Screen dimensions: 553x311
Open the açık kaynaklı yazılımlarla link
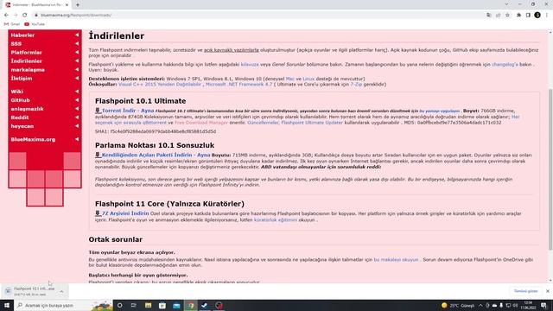232,50
